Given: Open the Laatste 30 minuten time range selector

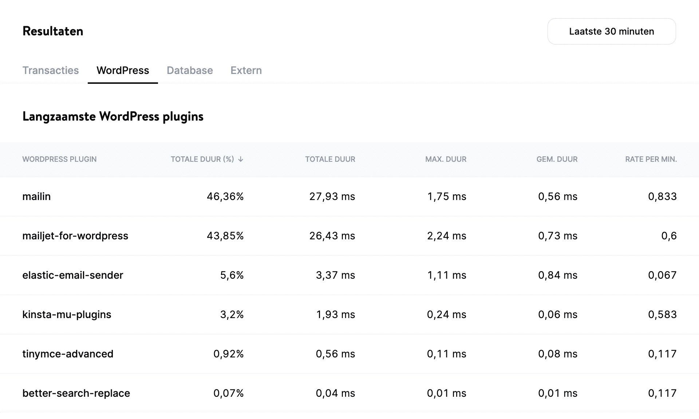Looking at the screenshot, I should (611, 31).
